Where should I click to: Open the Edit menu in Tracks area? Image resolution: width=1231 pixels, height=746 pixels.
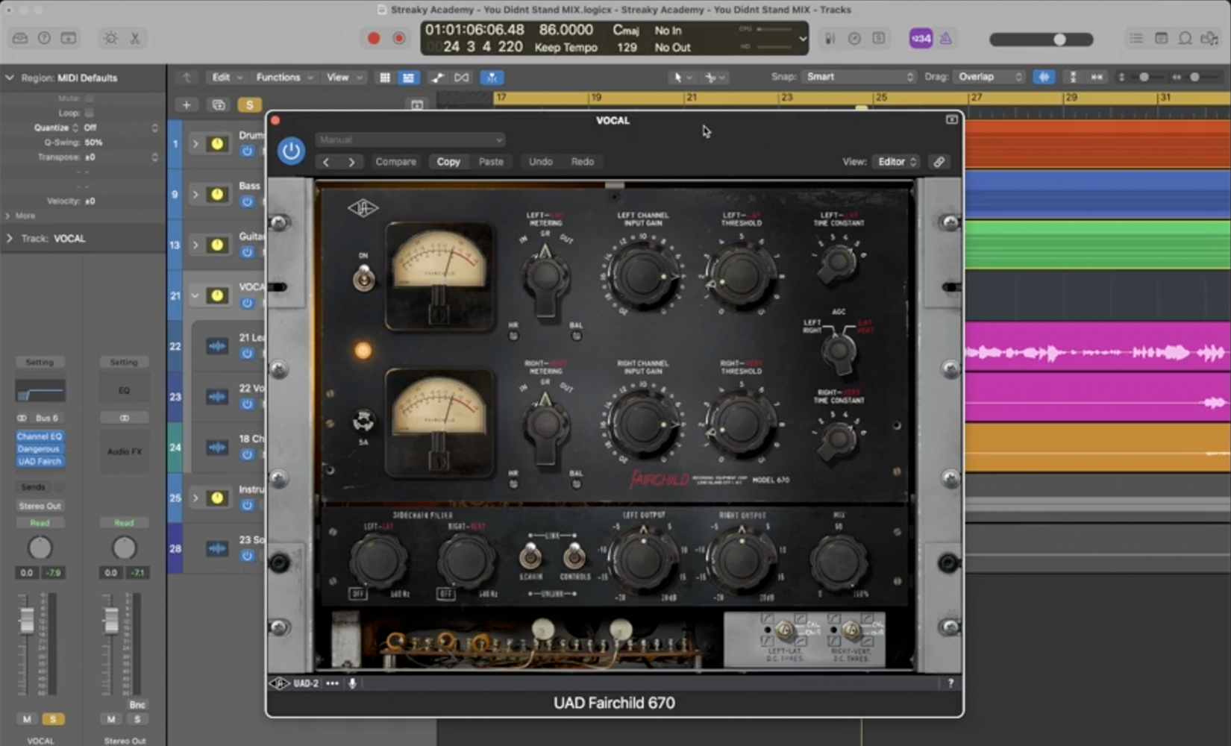pos(227,78)
